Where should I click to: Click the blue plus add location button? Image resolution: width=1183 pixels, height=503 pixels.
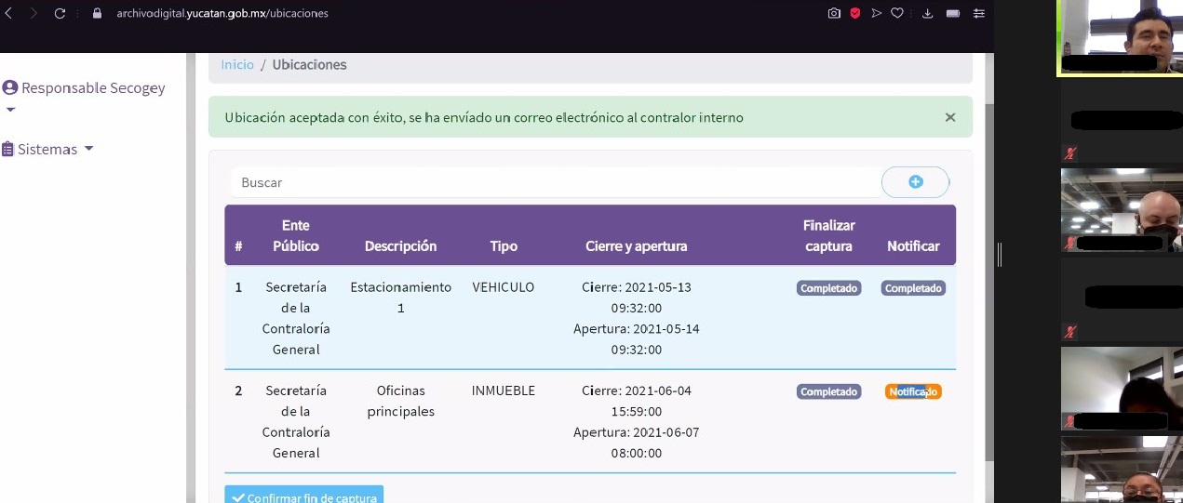(915, 182)
